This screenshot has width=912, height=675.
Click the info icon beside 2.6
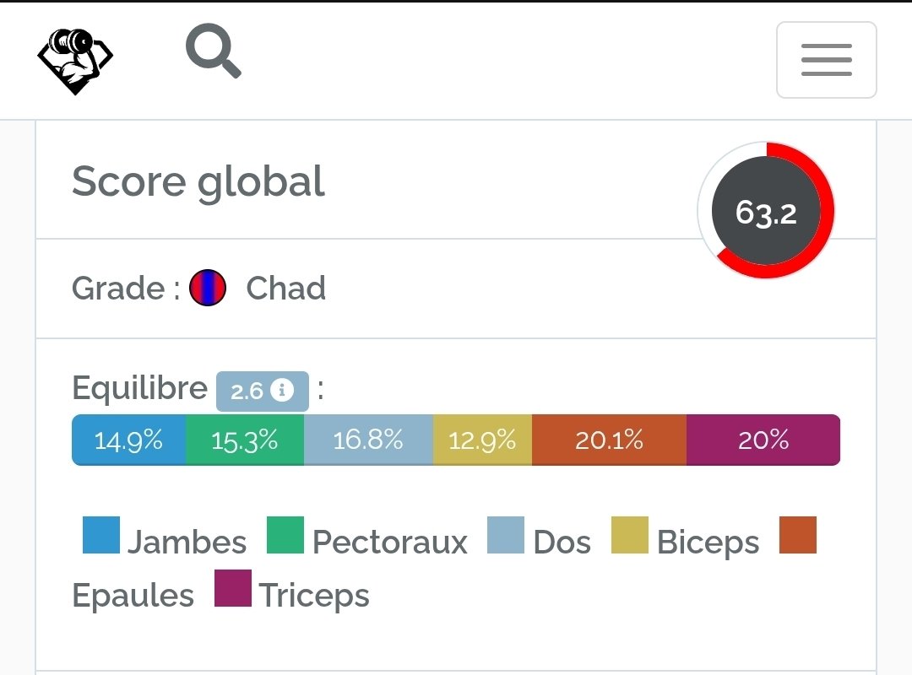[285, 391]
